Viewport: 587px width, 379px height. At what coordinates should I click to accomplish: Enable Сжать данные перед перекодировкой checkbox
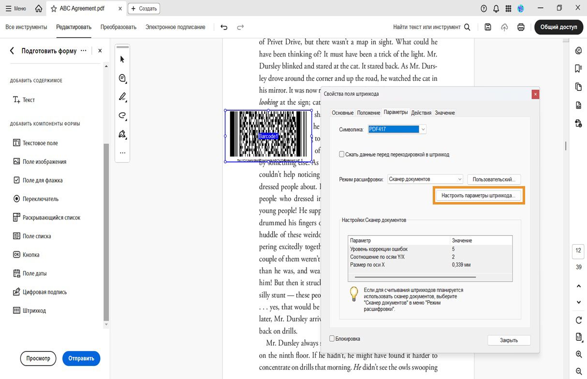[342, 154]
